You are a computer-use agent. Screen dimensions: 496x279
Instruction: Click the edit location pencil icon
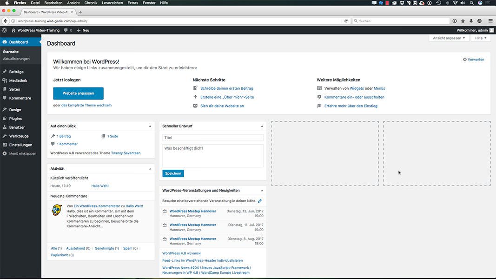click(260, 201)
